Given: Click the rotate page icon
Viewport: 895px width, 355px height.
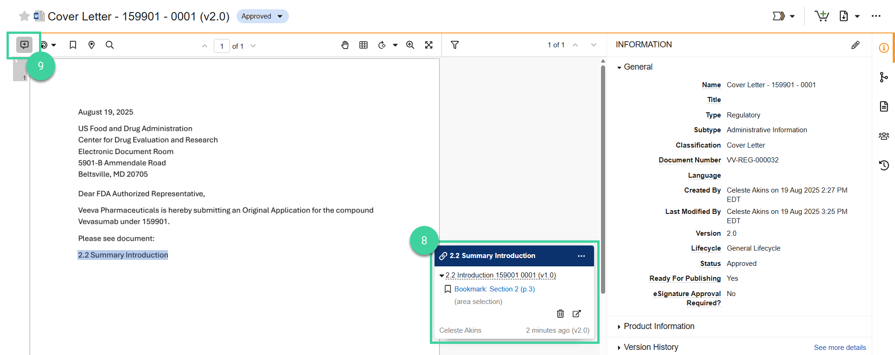Looking at the screenshot, I should [x=382, y=45].
